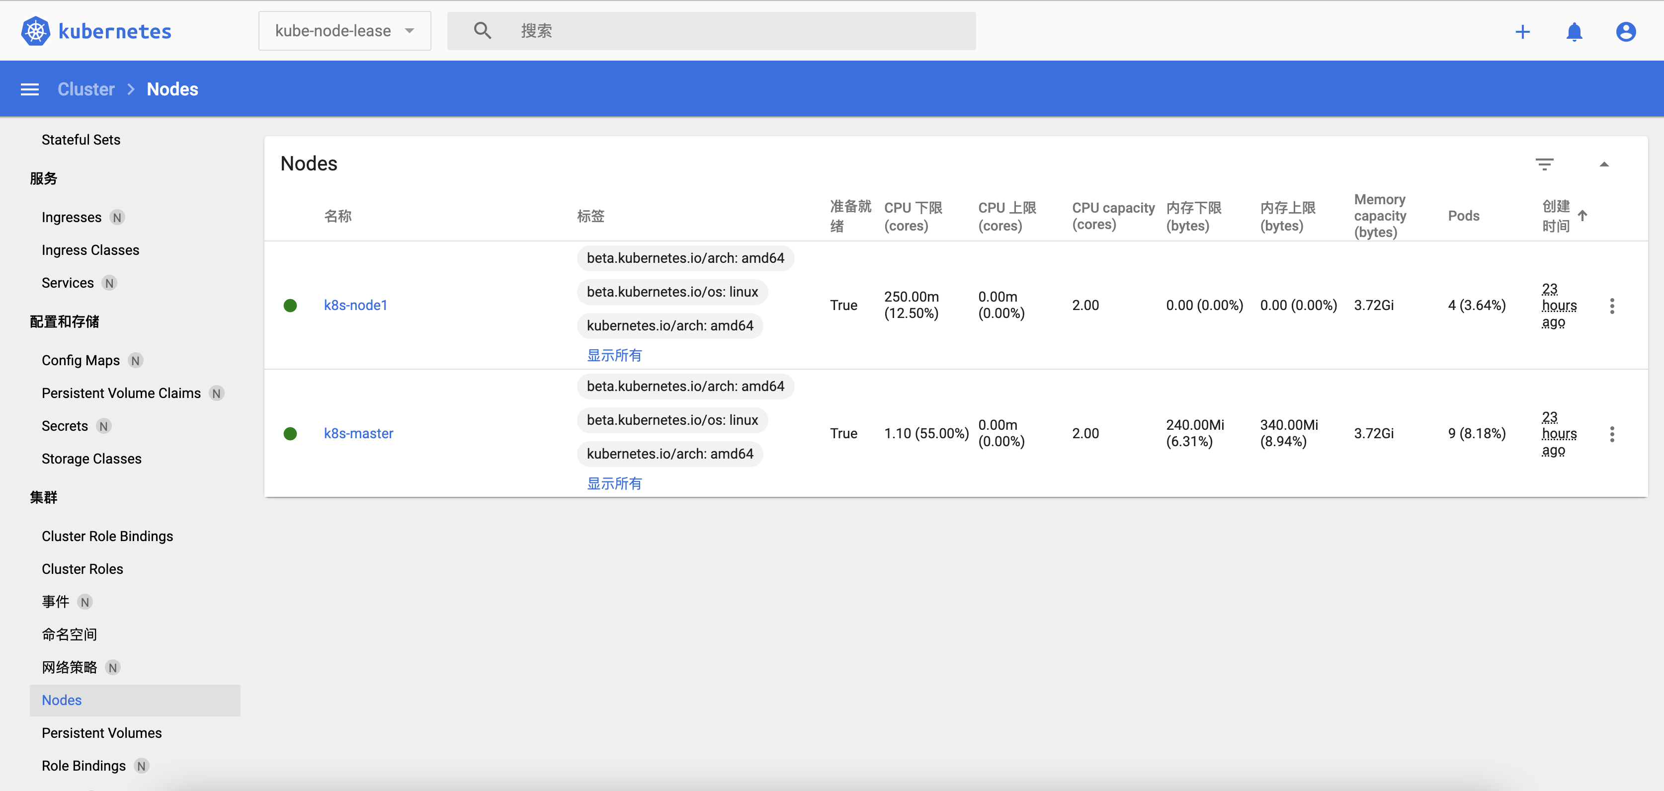Click the Nodes breadcrumb
The height and width of the screenshot is (791, 1664).
pyautogui.click(x=172, y=89)
